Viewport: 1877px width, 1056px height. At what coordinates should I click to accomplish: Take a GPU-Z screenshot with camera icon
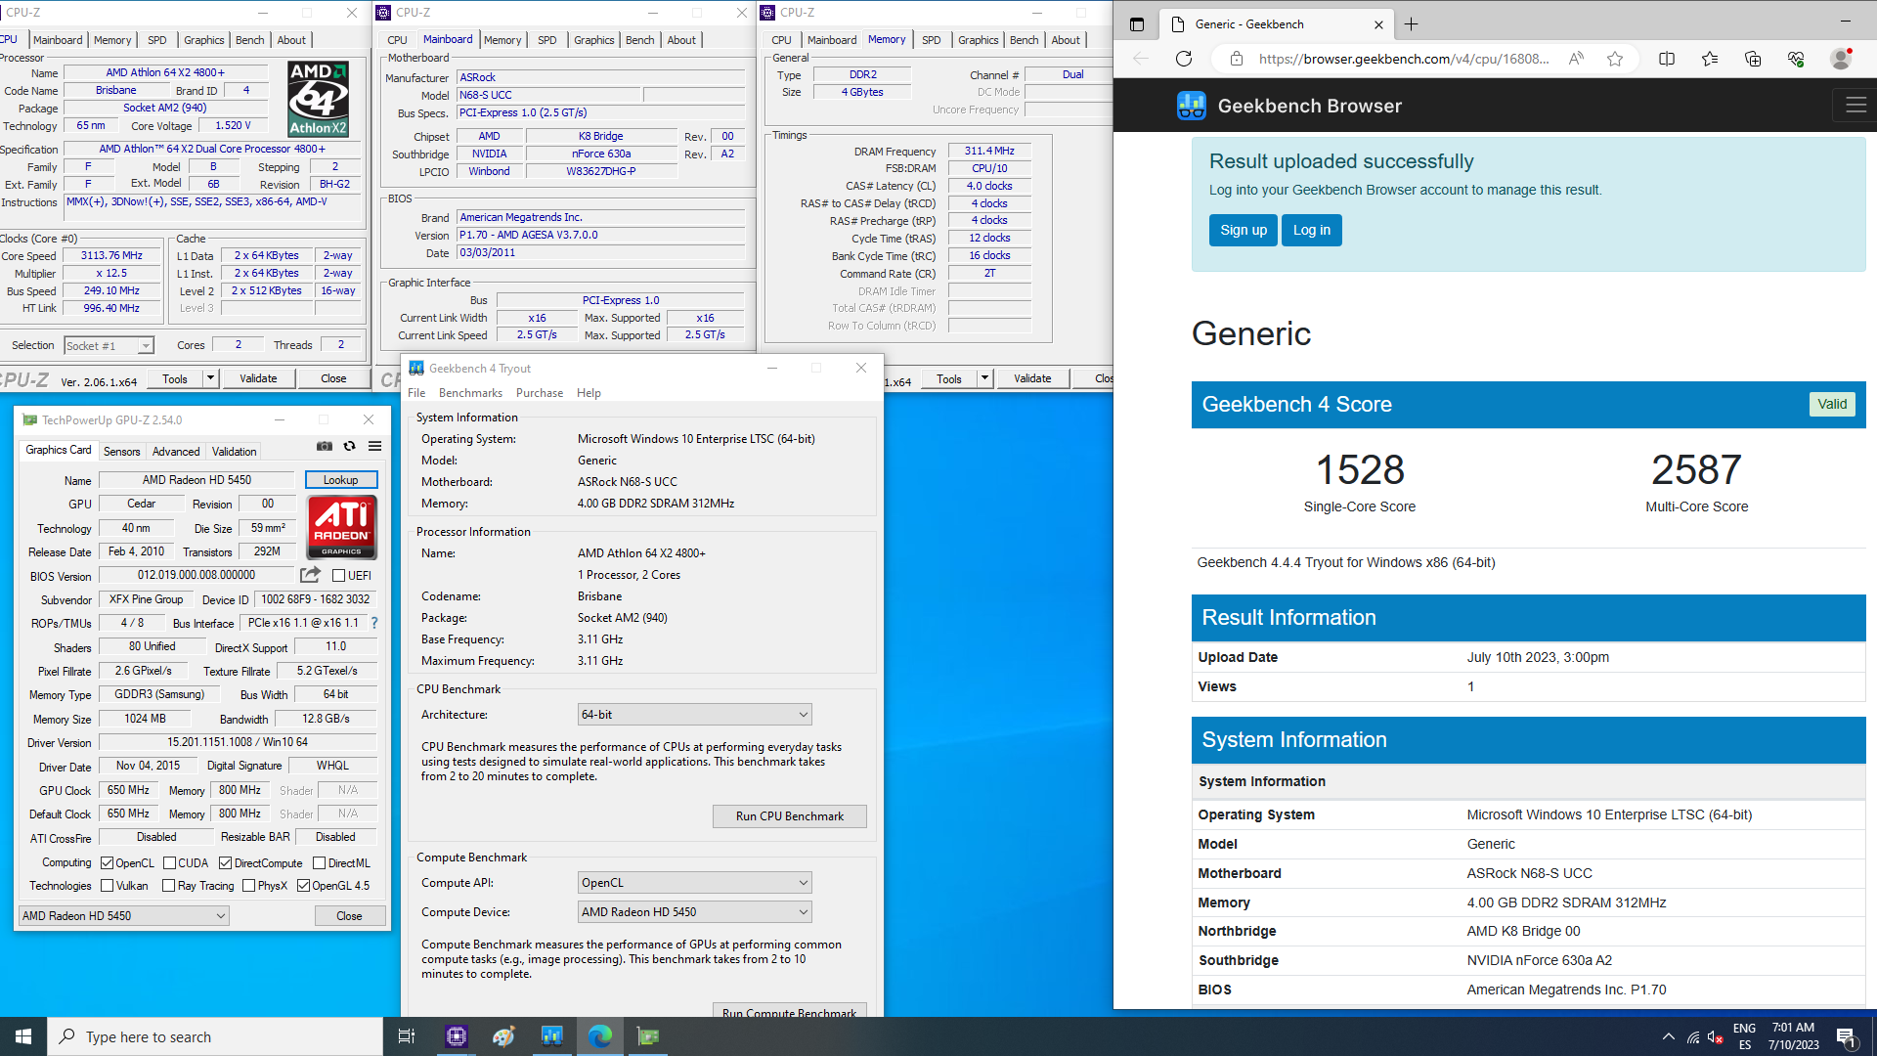click(325, 447)
